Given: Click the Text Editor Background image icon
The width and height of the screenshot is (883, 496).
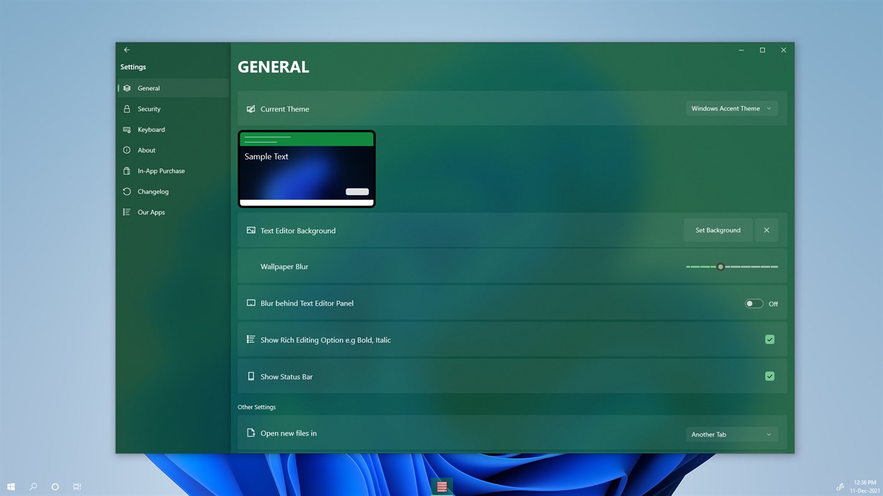Looking at the screenshot, I should [251, 230].
